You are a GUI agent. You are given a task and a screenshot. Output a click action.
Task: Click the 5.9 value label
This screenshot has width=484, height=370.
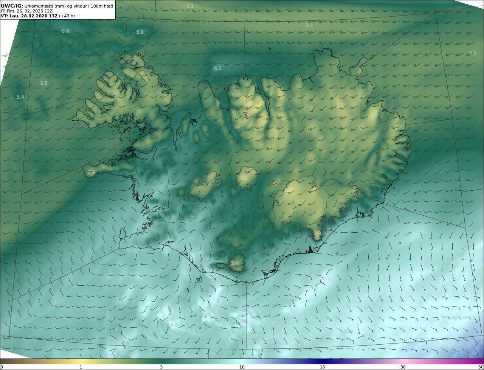[140, 32]
